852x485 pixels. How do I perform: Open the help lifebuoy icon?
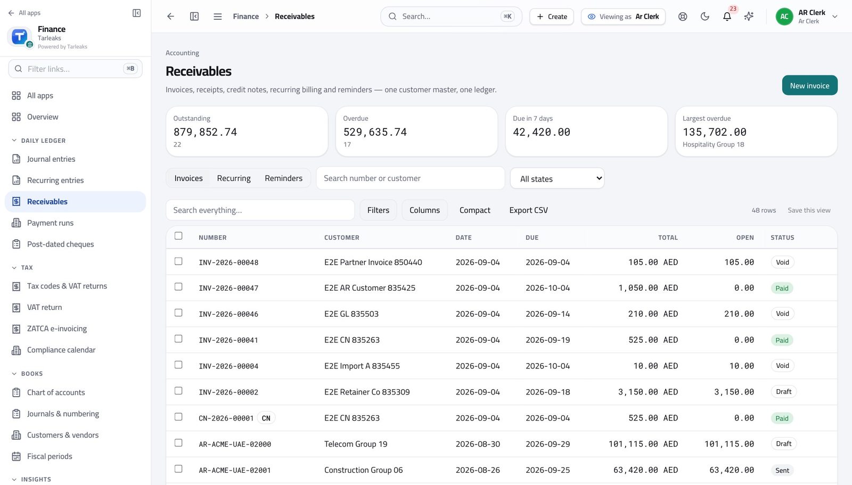683,17
